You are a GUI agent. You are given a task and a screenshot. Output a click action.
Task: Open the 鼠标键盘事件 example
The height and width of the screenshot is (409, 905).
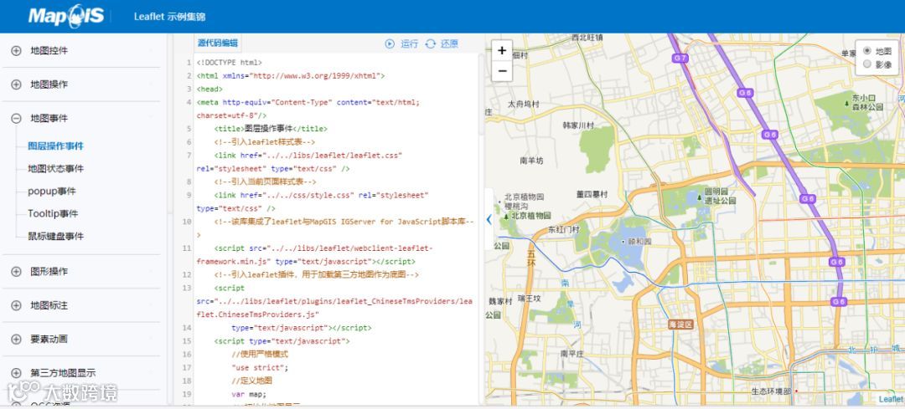[55, 236]
